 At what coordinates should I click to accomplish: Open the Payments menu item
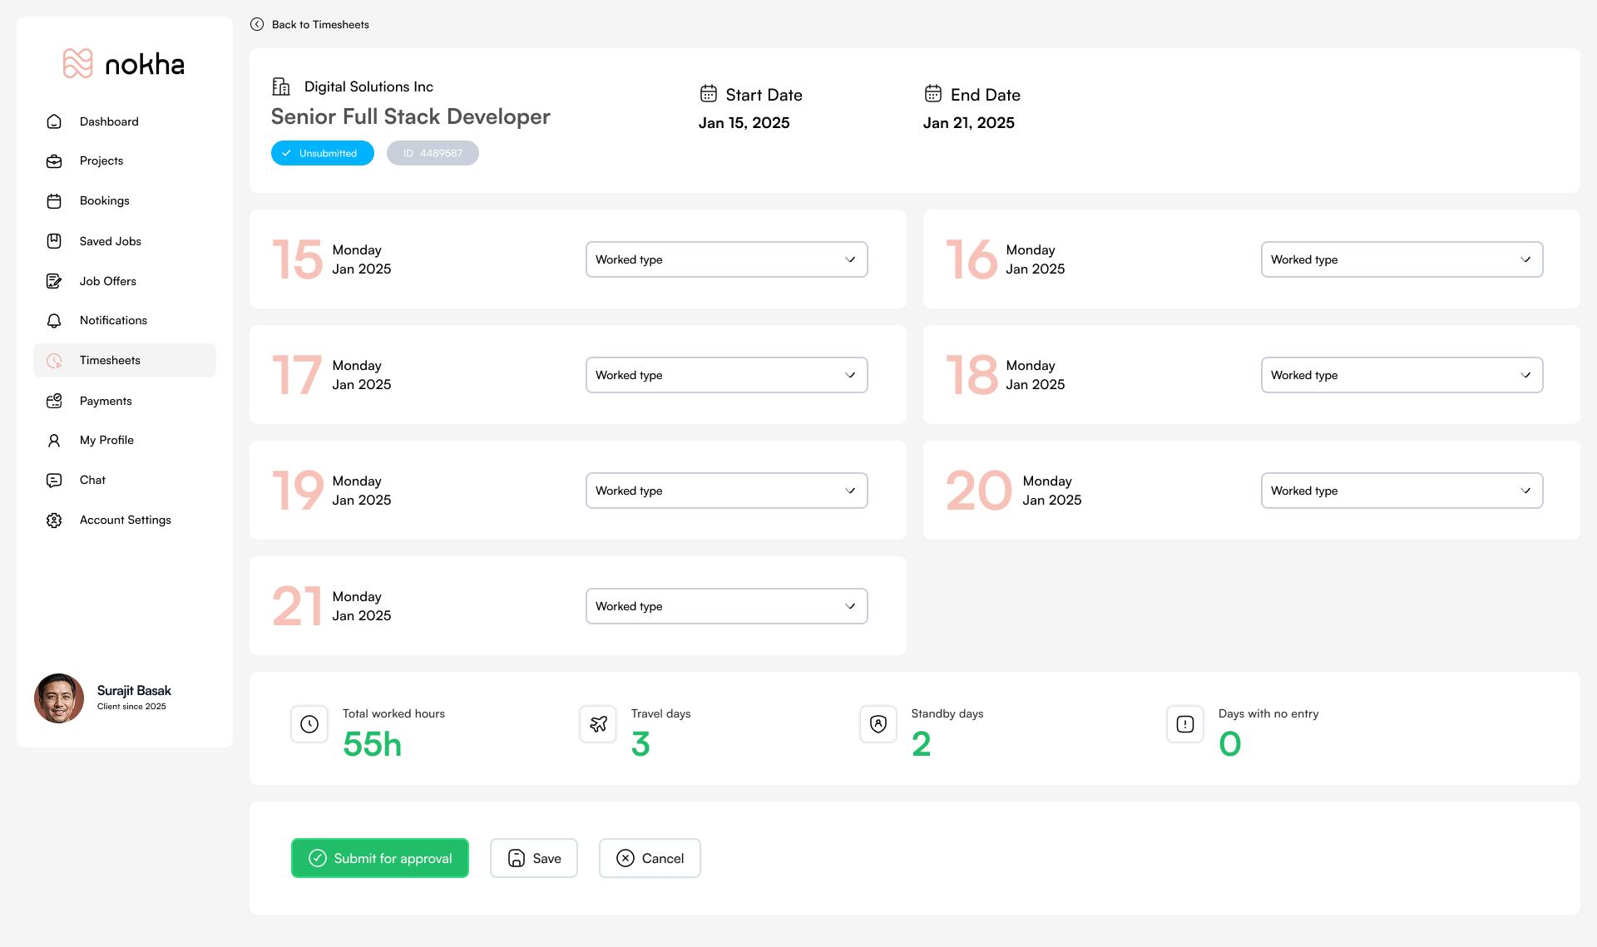[106, 401]
